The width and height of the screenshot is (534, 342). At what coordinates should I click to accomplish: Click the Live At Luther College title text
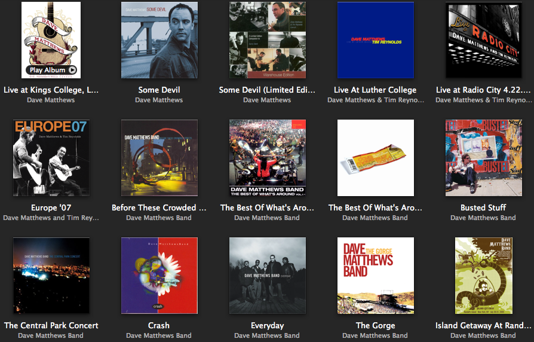tap(375, 90)
